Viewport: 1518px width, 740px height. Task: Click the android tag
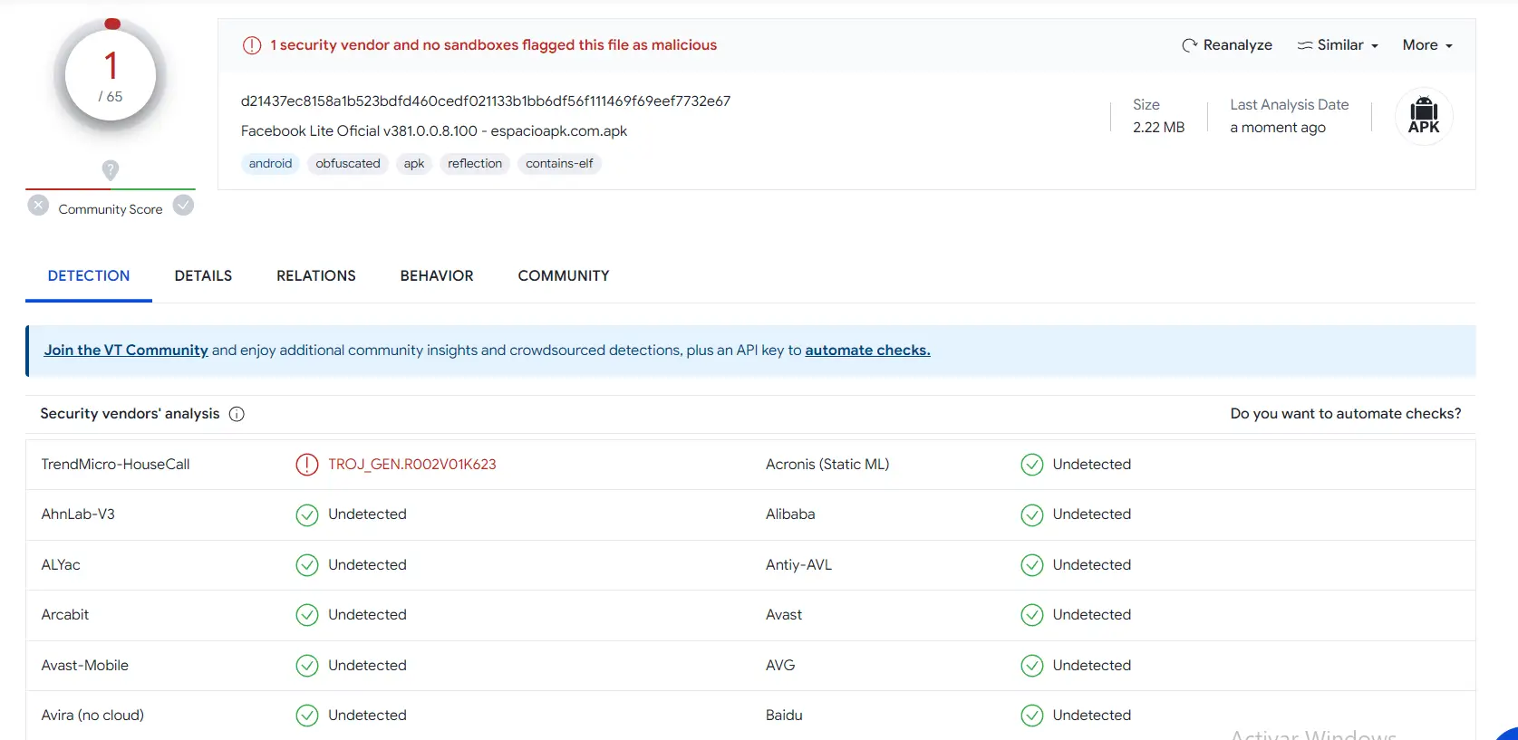coord(271,164)
